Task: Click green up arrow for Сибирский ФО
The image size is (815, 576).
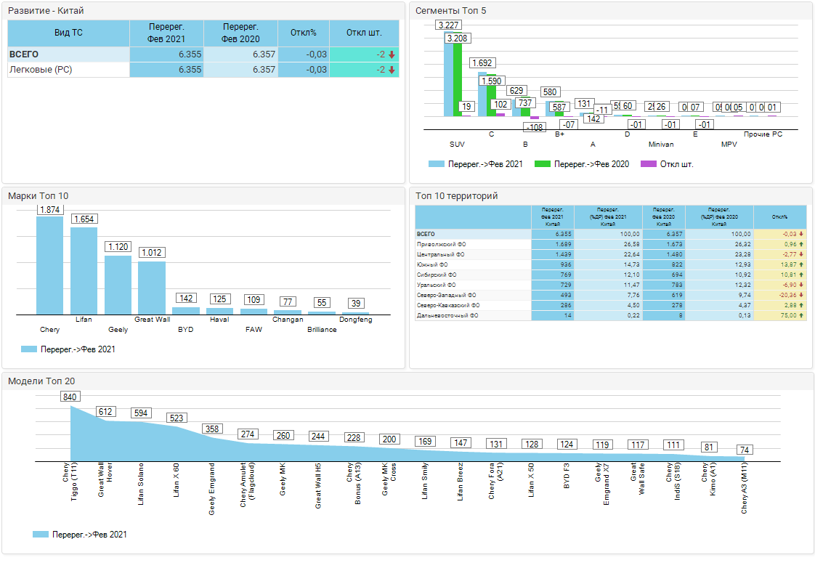Action: [x=801, y=275]
